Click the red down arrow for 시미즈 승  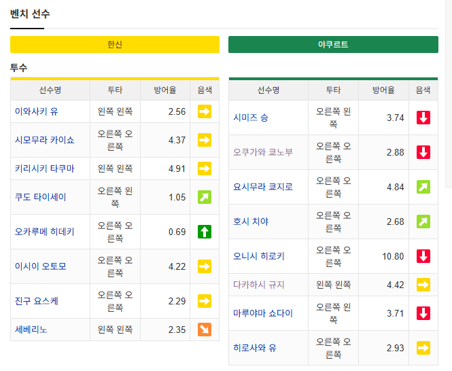423,118
